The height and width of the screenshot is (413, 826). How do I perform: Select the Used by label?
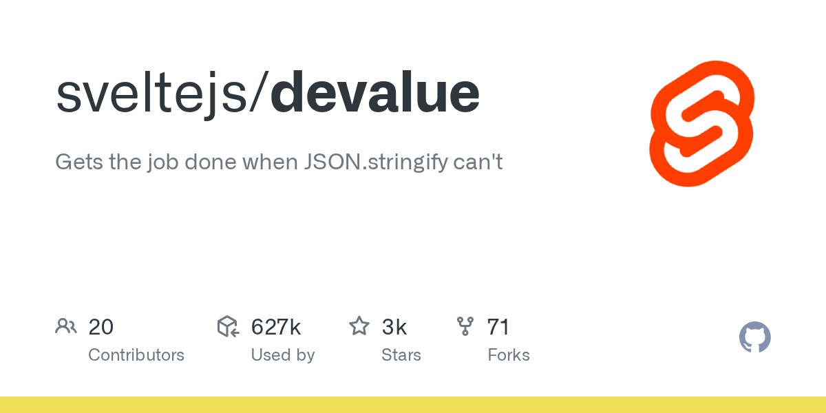[x=282, y=355]
